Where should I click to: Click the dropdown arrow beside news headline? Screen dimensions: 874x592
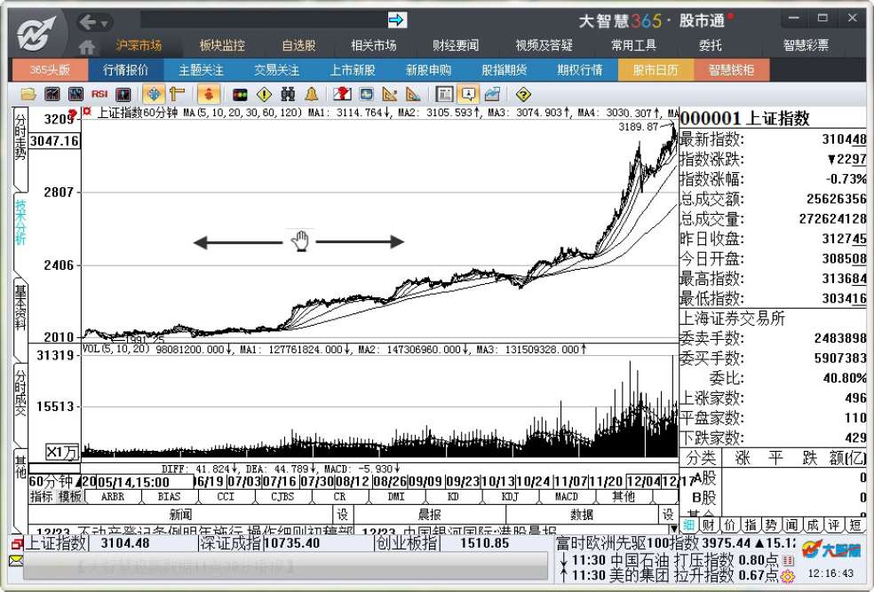(673, 528)
